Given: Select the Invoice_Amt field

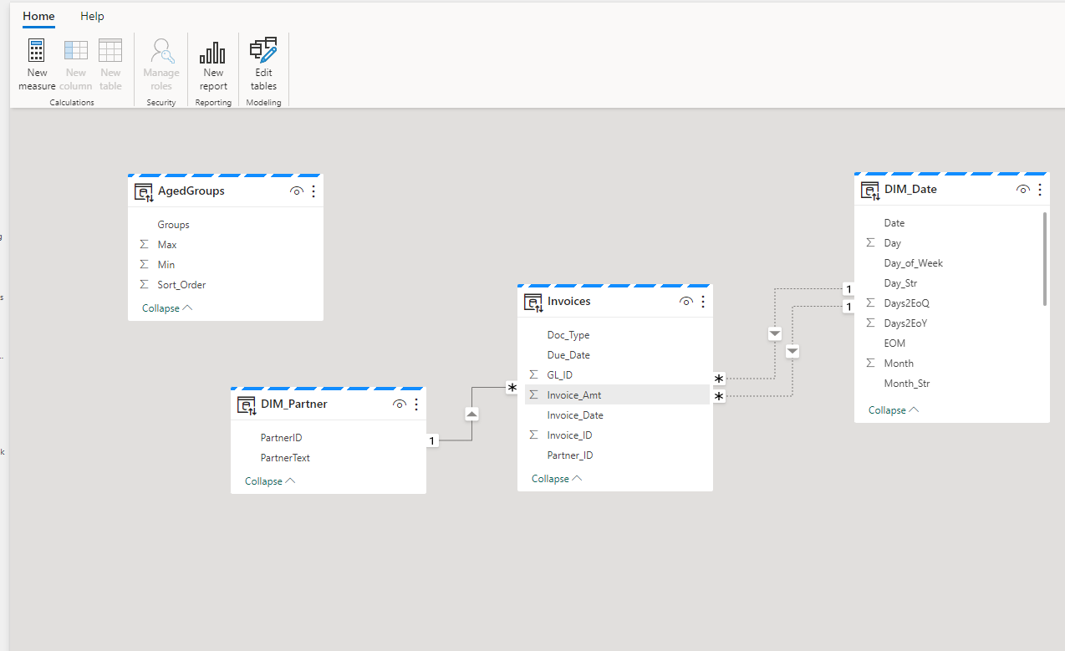Looking at the screenshot, I should (x=617, y=395).
